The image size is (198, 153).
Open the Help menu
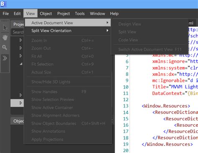click(x=114, y=14)
